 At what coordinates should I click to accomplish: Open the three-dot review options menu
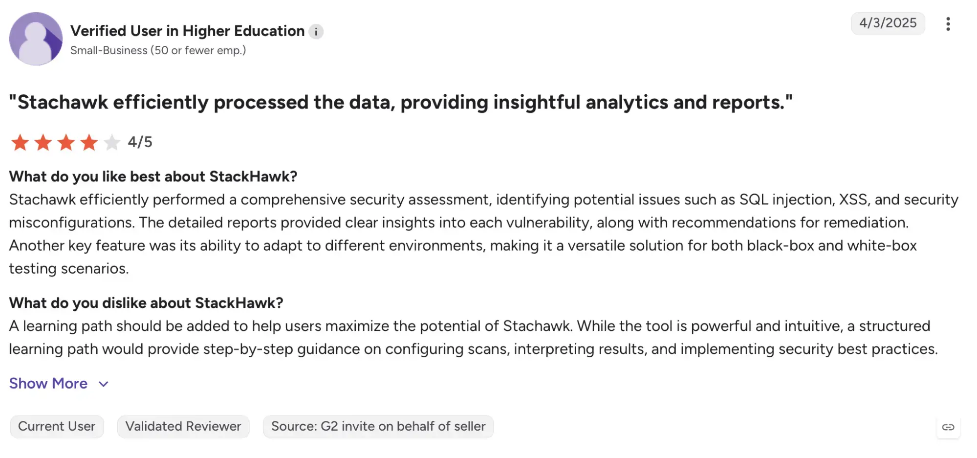point(948,24)
